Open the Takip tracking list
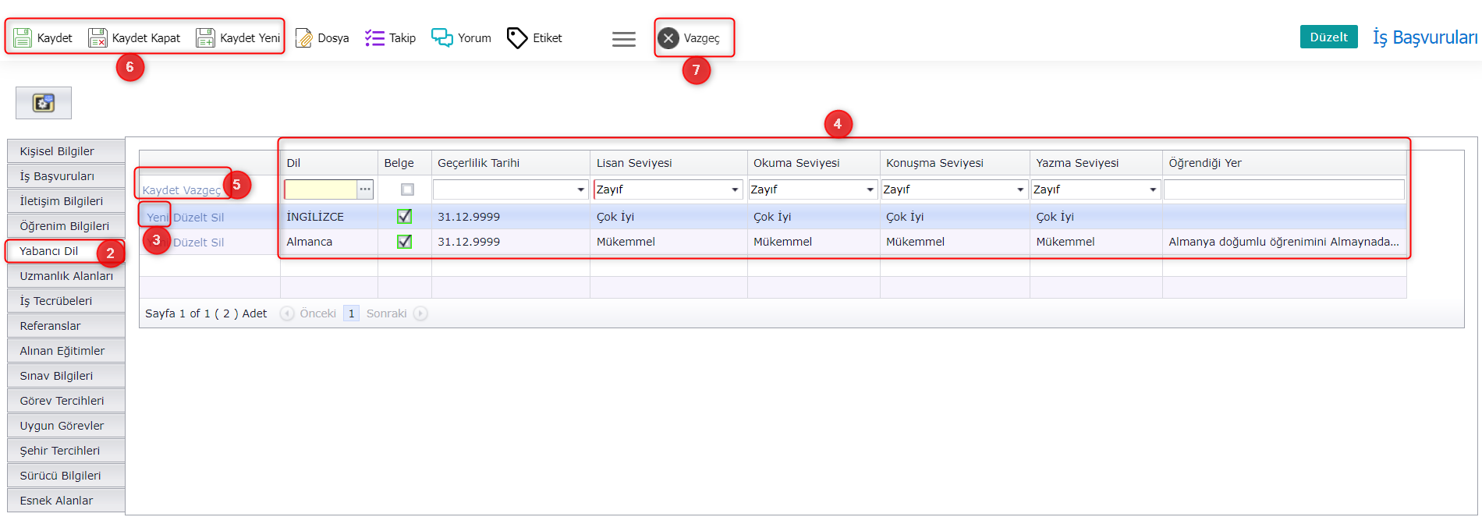 click(x=390, y=37)
